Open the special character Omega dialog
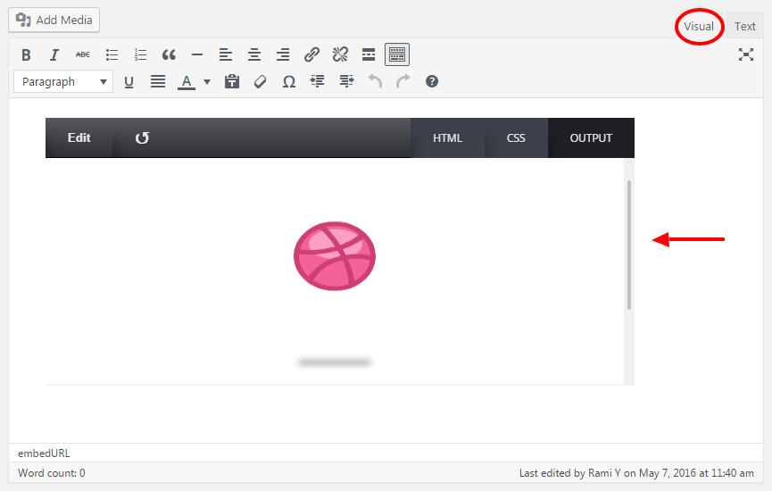Viewport: 772px width, 491px height. [x=289, y=82]
